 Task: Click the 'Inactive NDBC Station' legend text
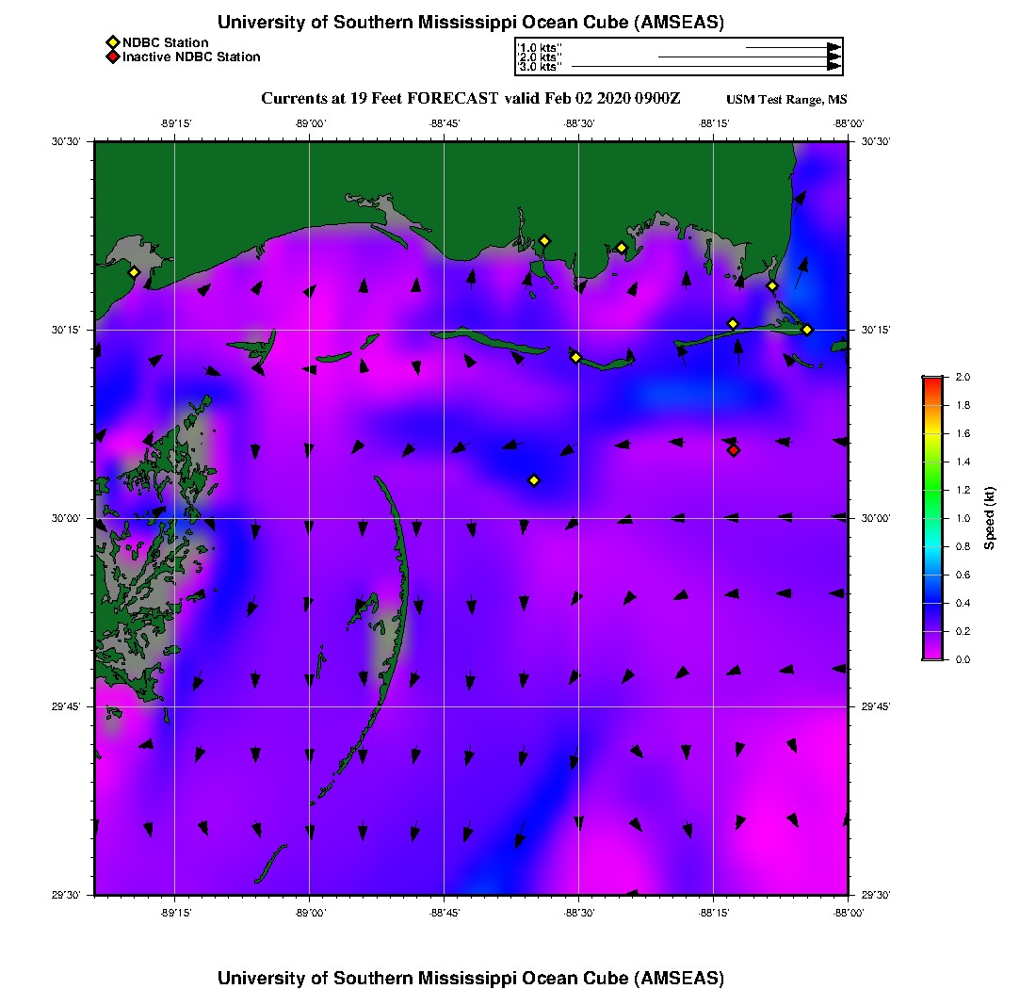click(x=191, y=57)
